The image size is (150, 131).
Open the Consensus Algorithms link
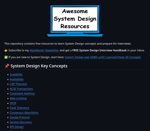tap(24, 113)
